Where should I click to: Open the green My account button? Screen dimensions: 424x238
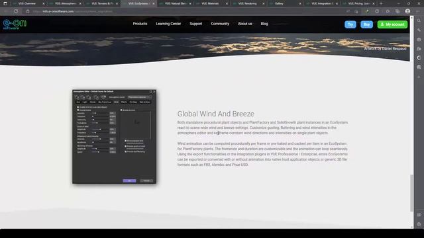coord(392,24)
